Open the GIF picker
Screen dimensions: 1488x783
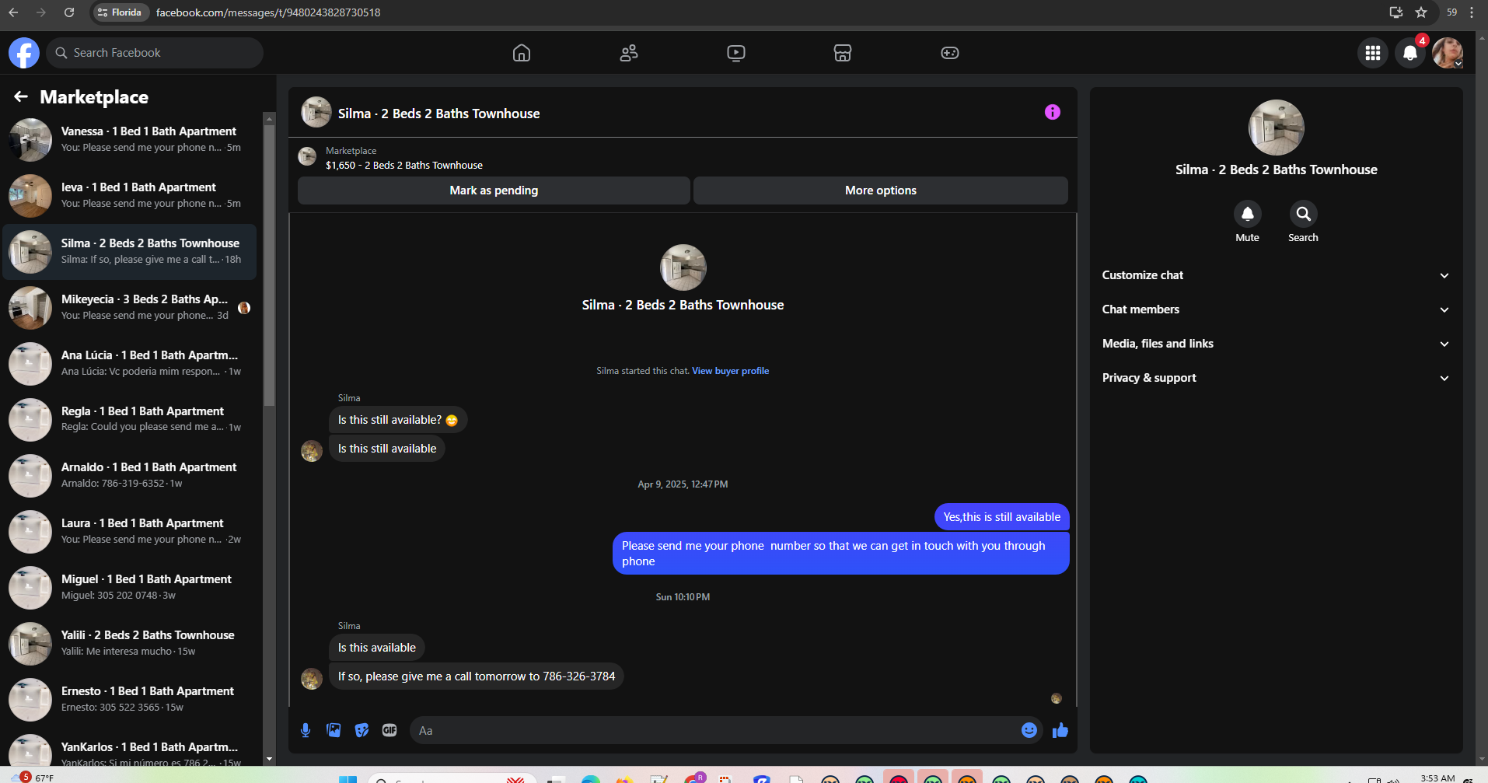coord(389,730)
